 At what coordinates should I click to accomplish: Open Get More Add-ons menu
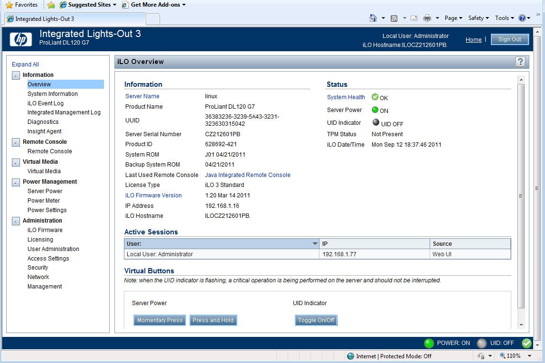[154, 5]
